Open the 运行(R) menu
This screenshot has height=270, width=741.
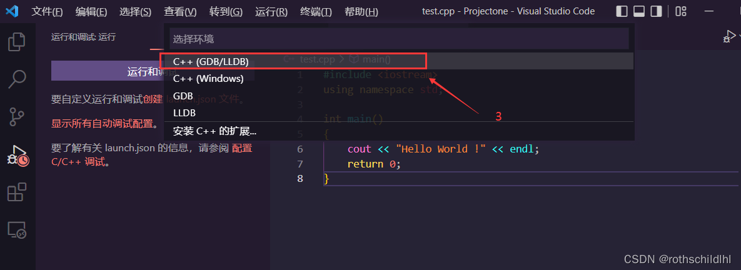271,12
